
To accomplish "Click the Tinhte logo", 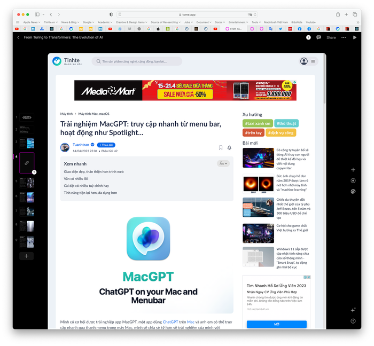I will point(67,61).
